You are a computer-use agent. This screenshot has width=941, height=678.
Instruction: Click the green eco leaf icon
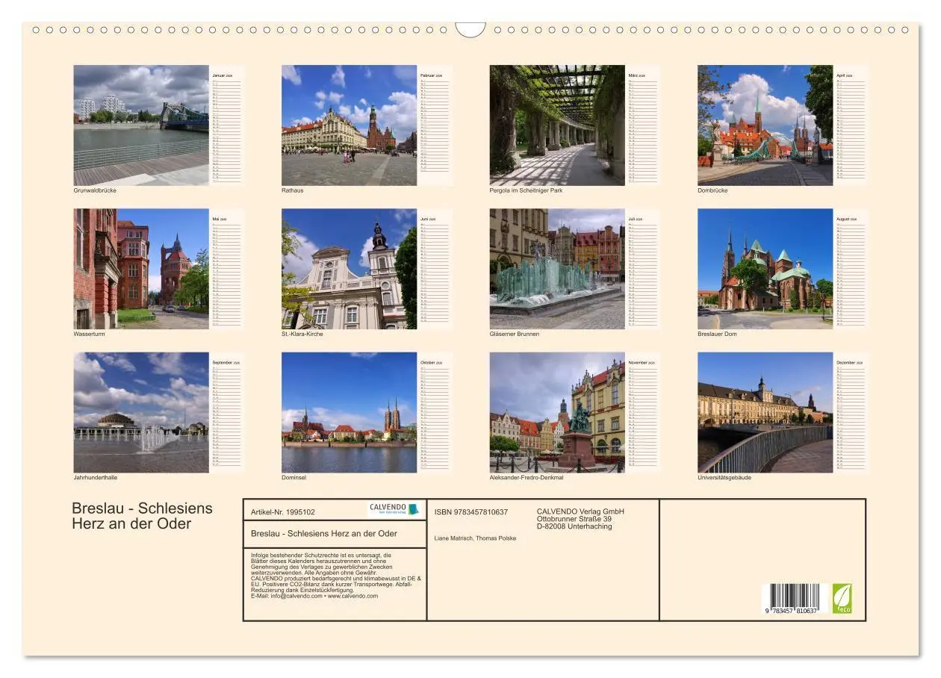(x=842, y=598)
